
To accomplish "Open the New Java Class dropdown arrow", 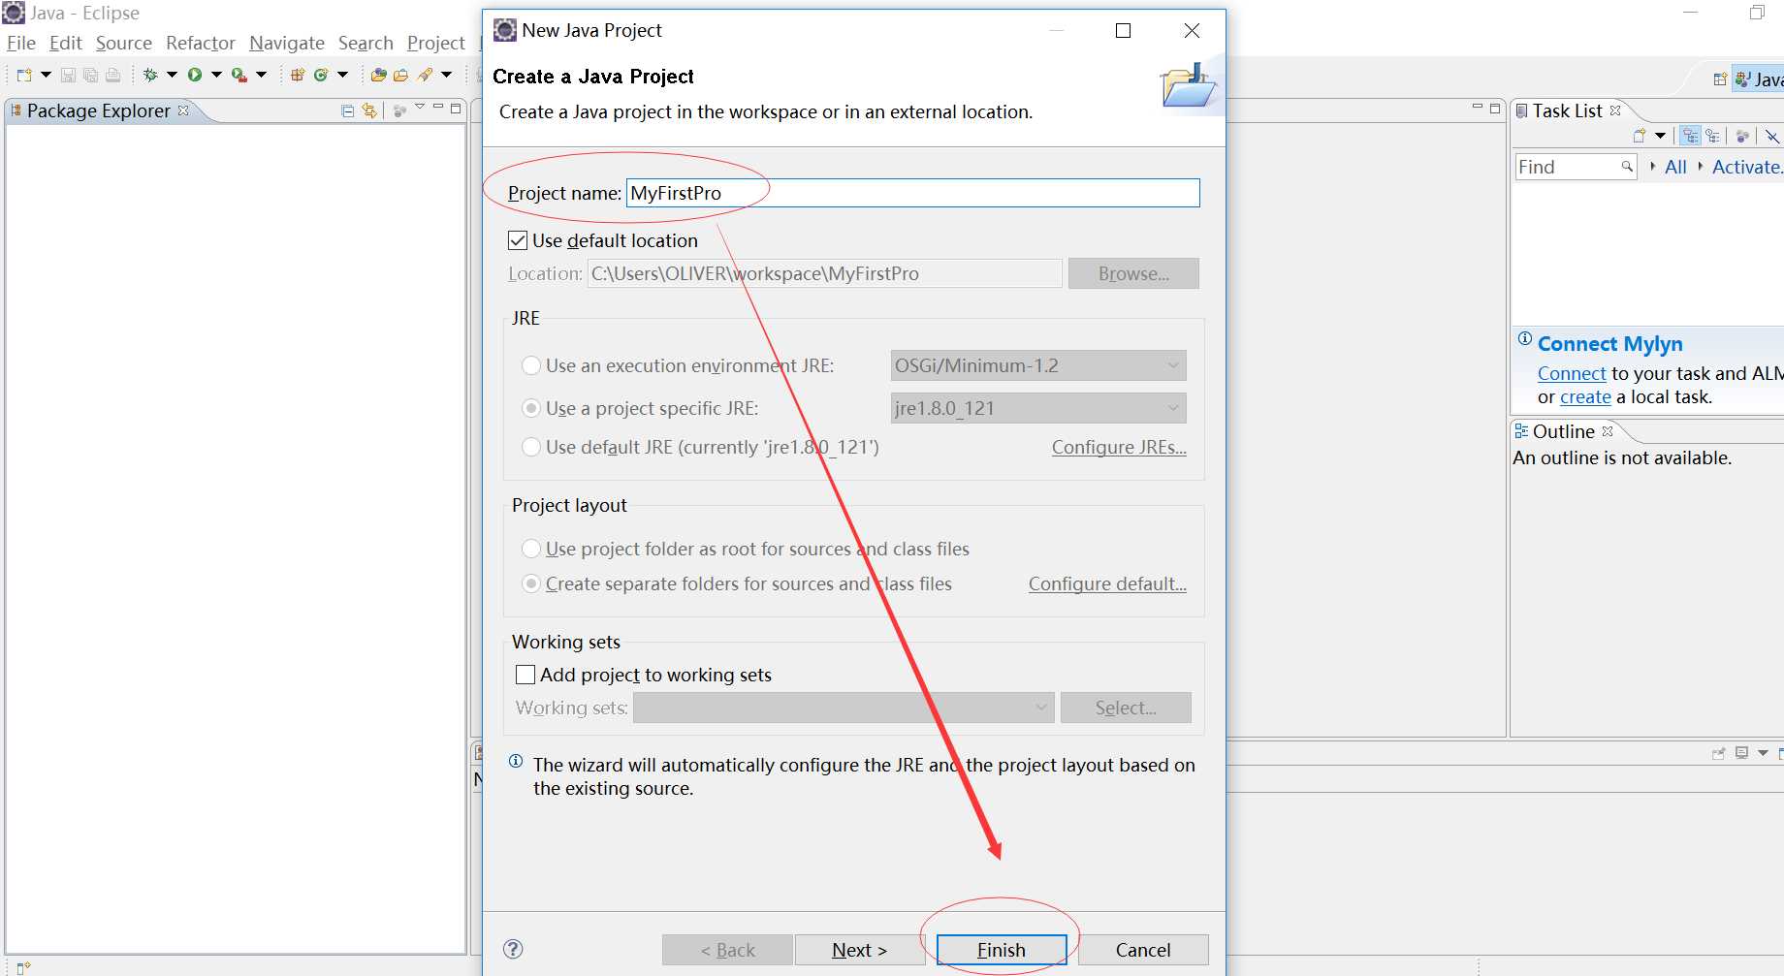I will pos(342,75).
